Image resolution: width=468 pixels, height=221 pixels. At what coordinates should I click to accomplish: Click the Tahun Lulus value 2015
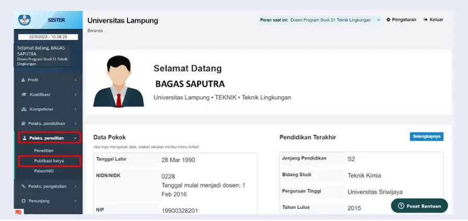click(x=354, y=208)
